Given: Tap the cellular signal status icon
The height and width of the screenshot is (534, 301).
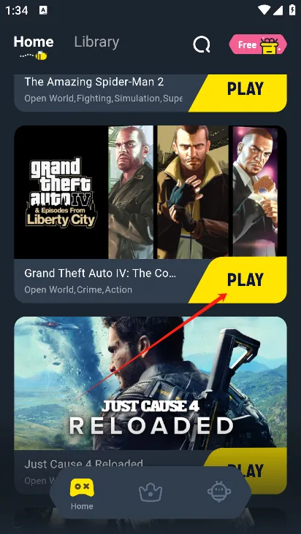Looking at the screenshot, I should pos(278,10).
